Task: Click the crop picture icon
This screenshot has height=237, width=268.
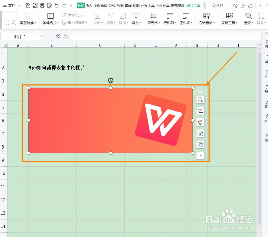Action: 200,111
